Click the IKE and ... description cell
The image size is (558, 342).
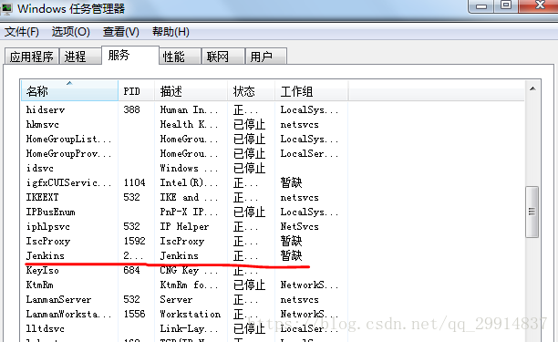(x=189, y=197)
